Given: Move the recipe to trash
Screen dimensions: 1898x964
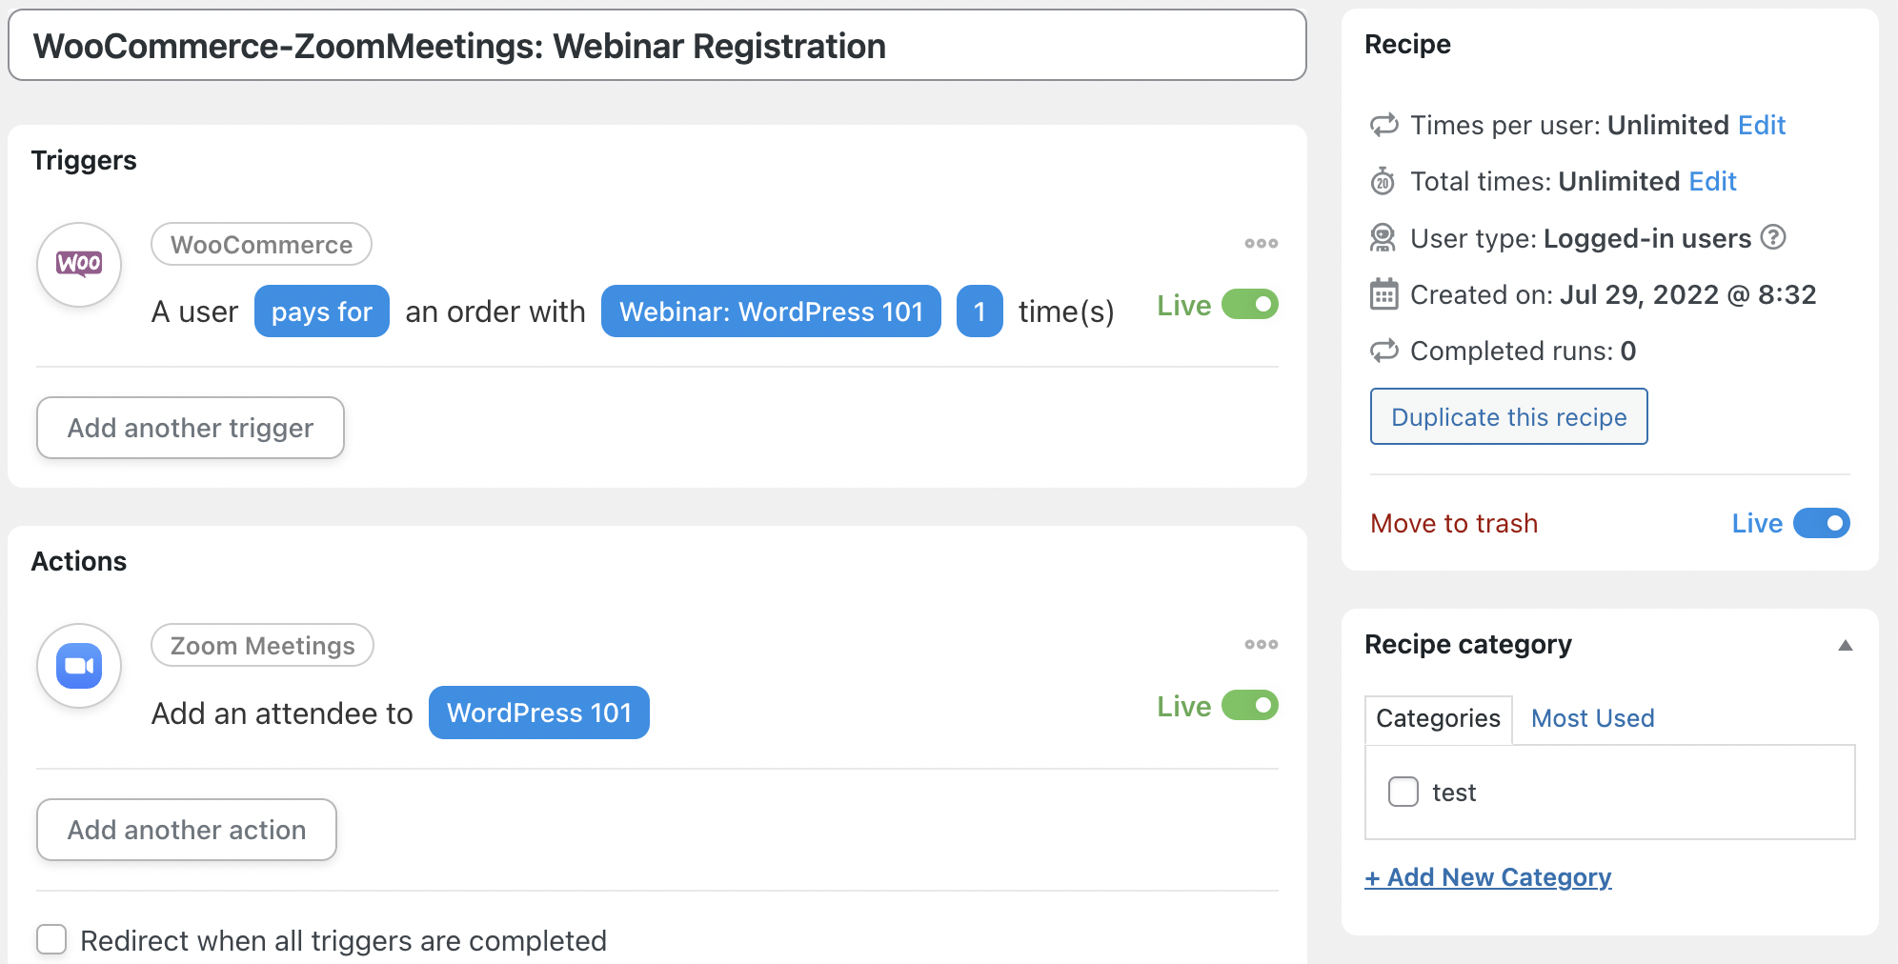Looking at the screenshot, I should (x=1454, y=523).
